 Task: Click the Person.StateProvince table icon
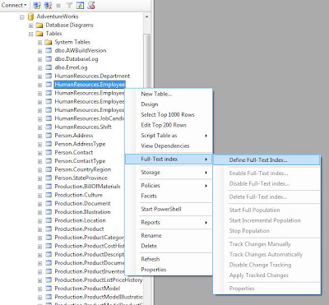pos(49,178)
